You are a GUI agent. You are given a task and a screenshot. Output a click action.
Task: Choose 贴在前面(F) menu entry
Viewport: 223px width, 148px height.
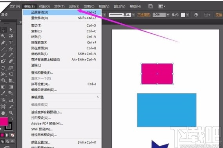(x=62, y=43)
